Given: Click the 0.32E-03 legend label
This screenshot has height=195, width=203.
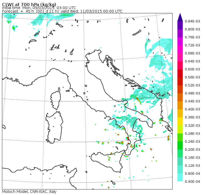Looking at the screenshot, I should coord(192,126).
